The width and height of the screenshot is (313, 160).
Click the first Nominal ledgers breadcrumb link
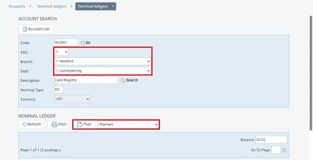51,6
